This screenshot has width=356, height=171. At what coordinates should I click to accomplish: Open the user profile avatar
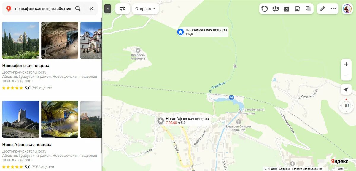[347, 9]
